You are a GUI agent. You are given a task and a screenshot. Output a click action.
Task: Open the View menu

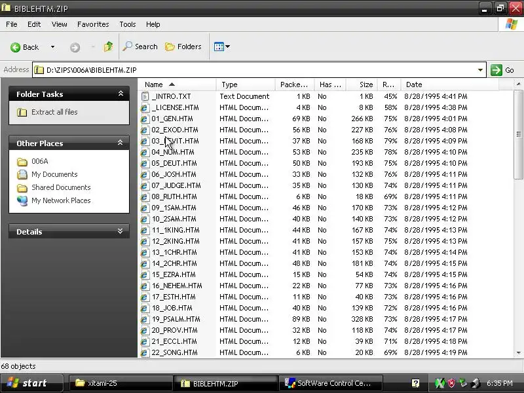[59, 24]
